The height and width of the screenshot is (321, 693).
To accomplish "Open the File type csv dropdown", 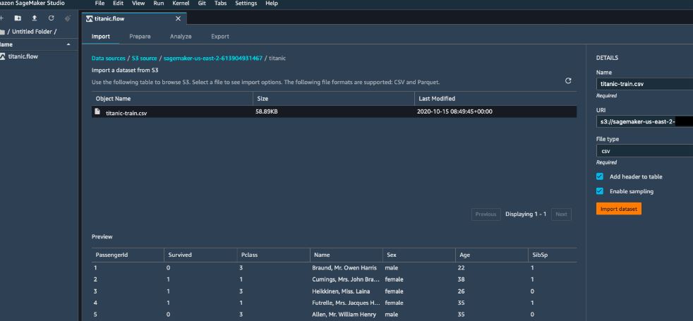I will click(x=644, y=151).
